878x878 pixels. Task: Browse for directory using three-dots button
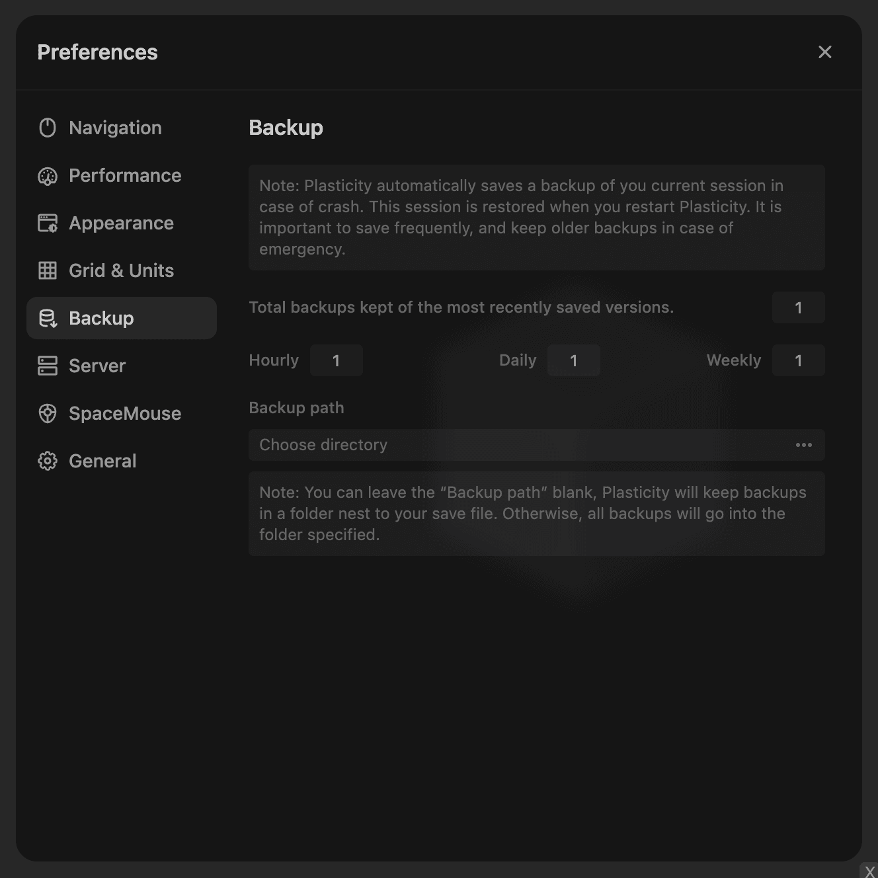tap(803, 445)
